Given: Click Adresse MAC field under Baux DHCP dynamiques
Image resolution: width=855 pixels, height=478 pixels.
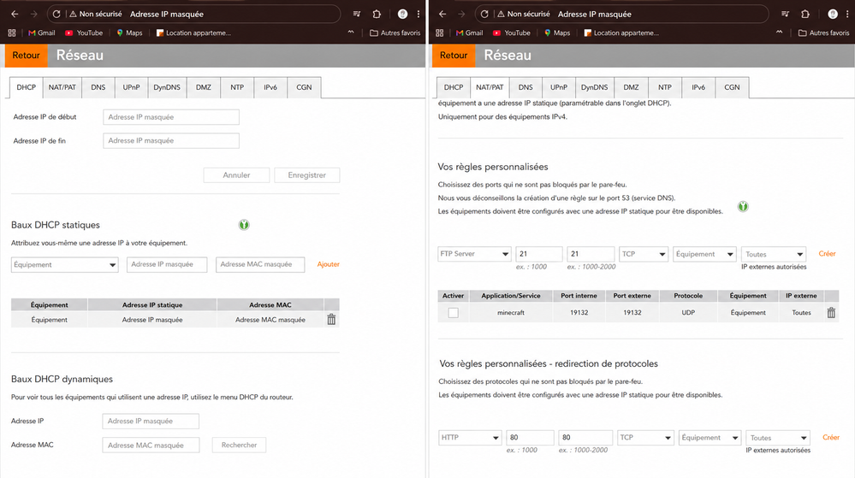Looking at the screenshot, I should [151, 446].
